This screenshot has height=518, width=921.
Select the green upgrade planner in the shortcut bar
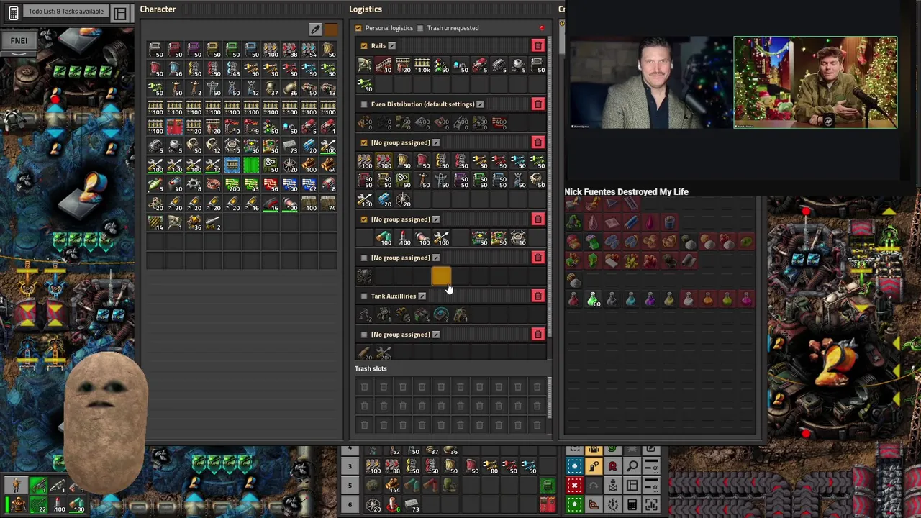point(574,504)
